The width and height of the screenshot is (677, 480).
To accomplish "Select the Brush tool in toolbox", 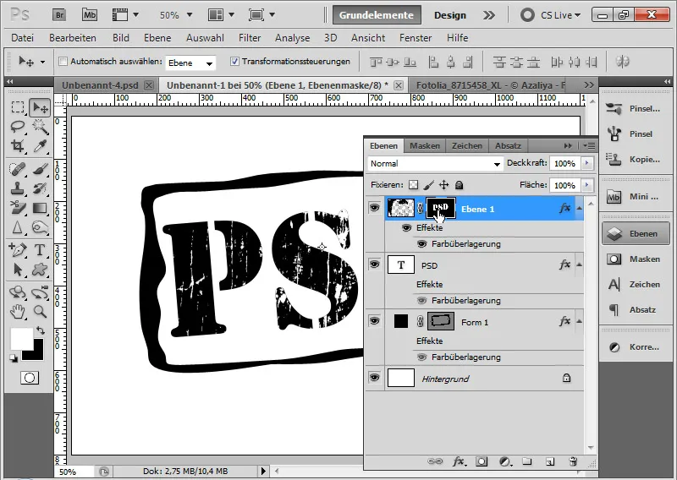I will tap(40, 169).
